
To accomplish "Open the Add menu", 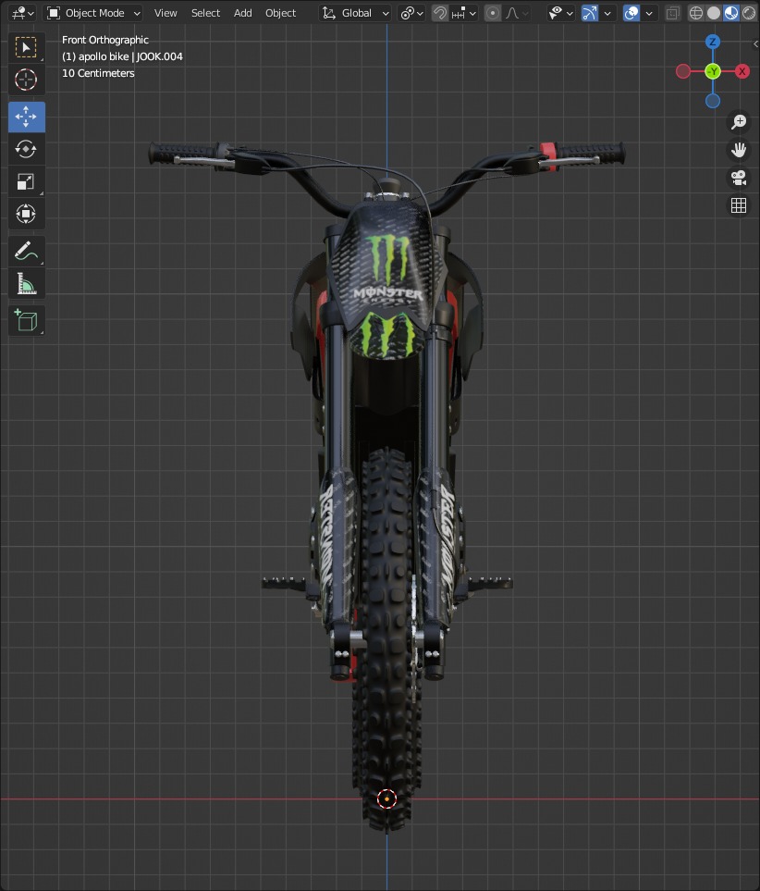I will coord(242,13).
